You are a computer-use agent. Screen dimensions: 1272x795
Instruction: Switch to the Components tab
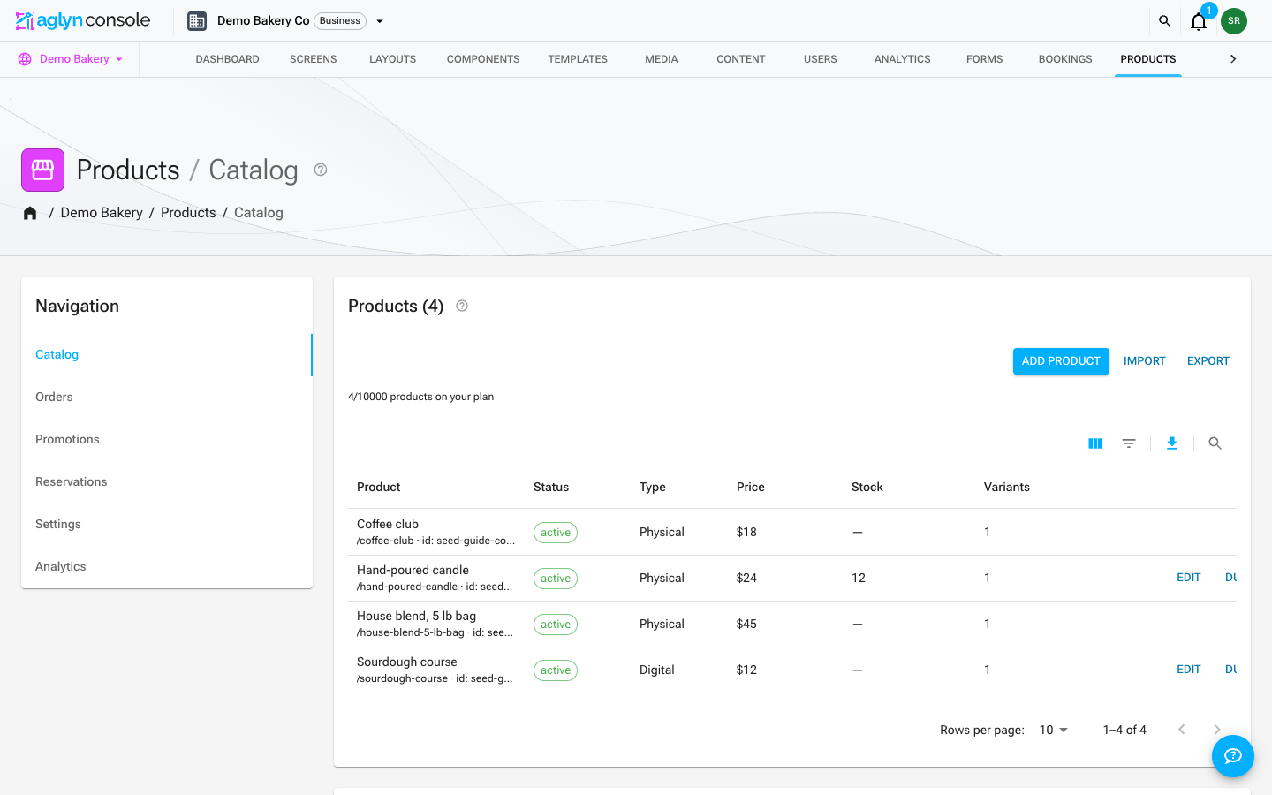tap(483, 59)
